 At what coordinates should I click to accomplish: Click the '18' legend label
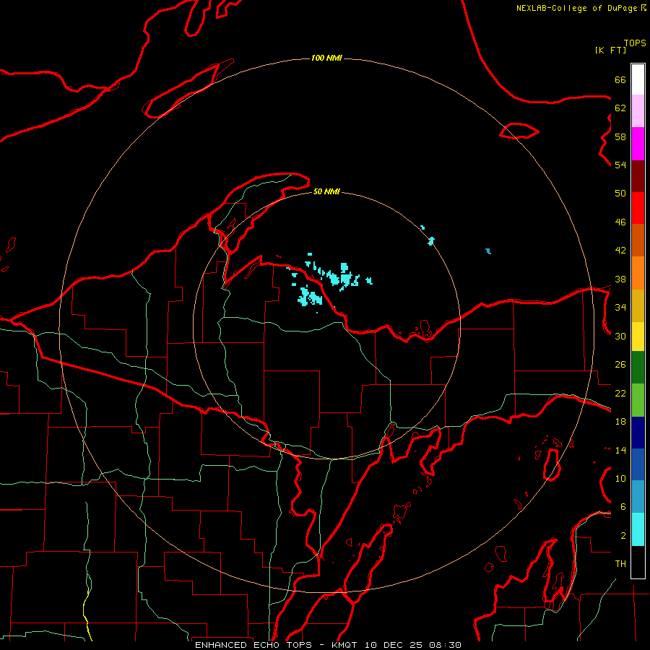point(620,422)
